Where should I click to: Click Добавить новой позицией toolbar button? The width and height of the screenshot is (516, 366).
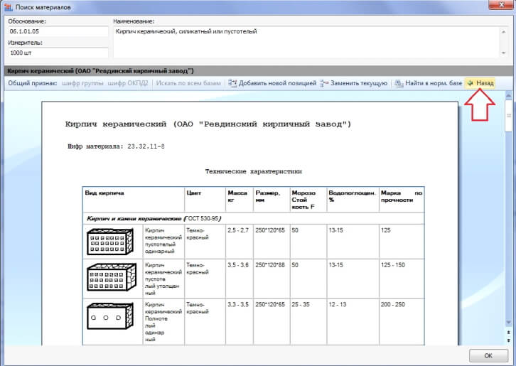[272, 83]
